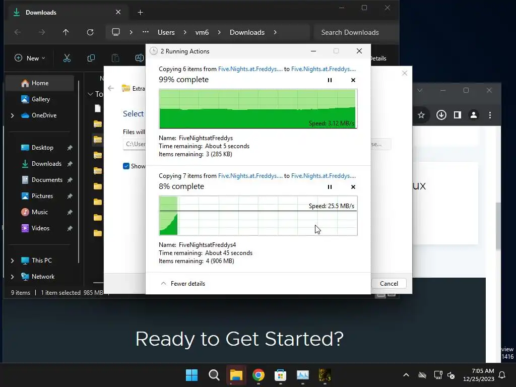Select Users in the breadcrumb path
This screenshot has width=516, height=387.
click(166, 32)
